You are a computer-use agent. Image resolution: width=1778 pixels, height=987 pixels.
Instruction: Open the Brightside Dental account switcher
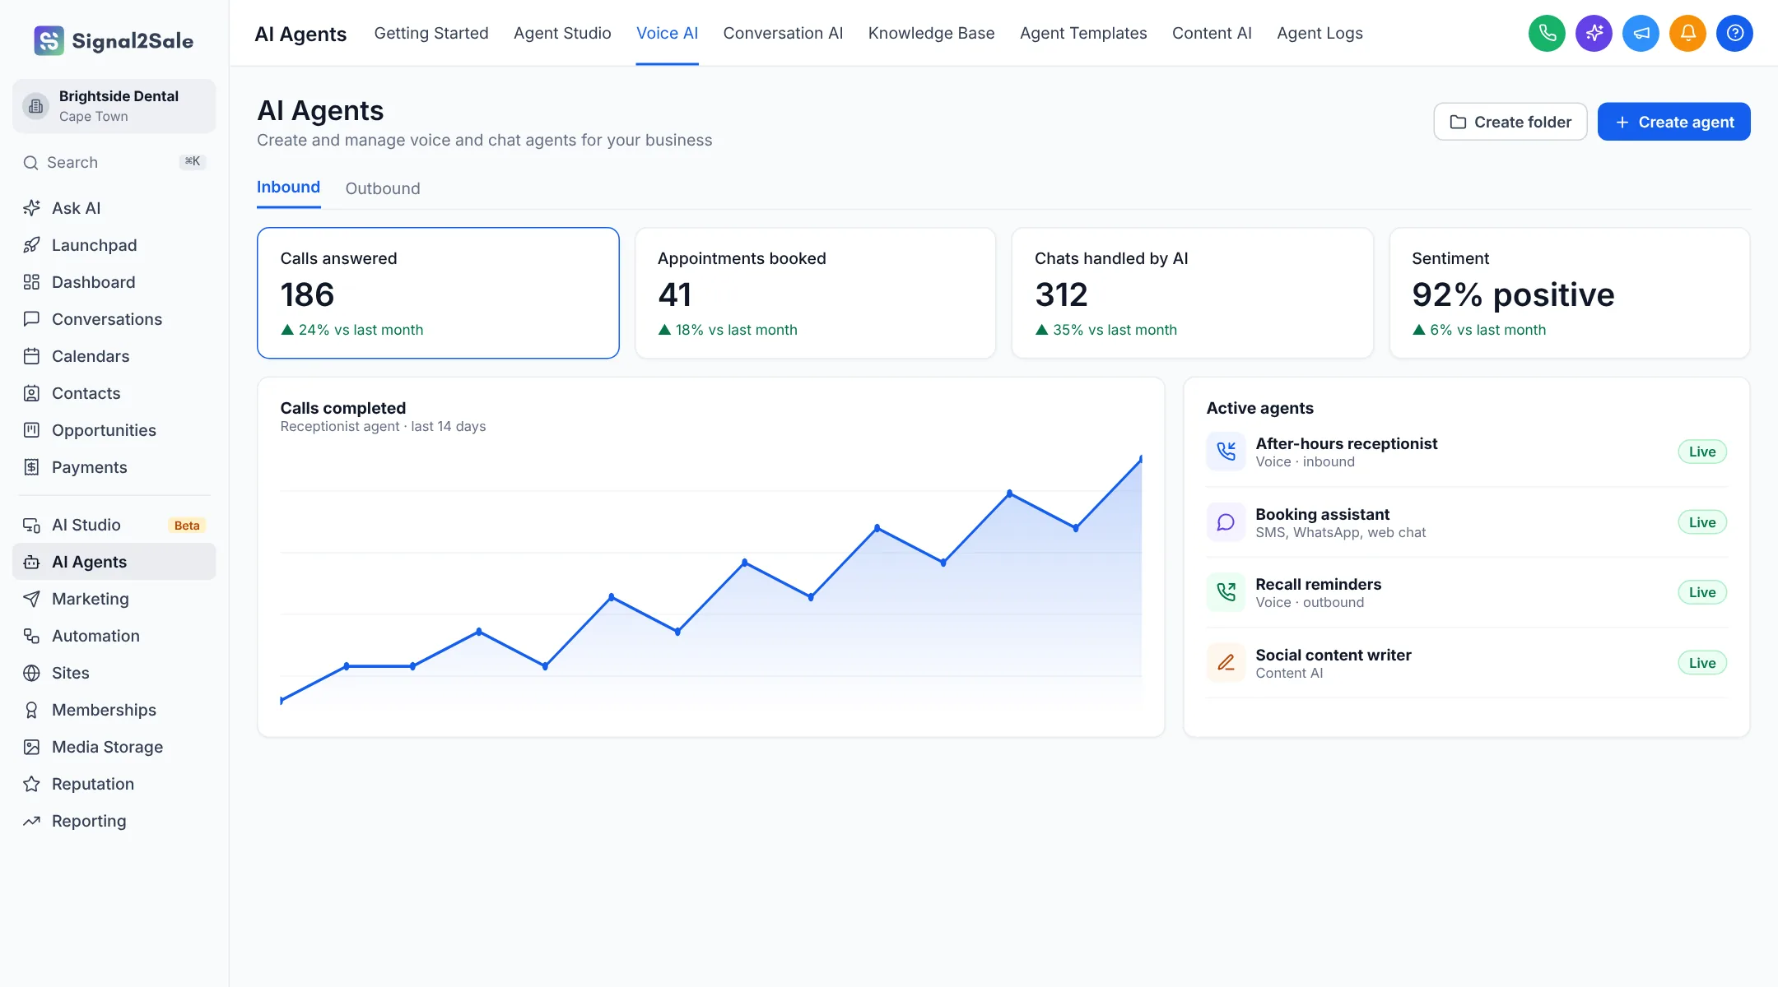click(114, 106)
